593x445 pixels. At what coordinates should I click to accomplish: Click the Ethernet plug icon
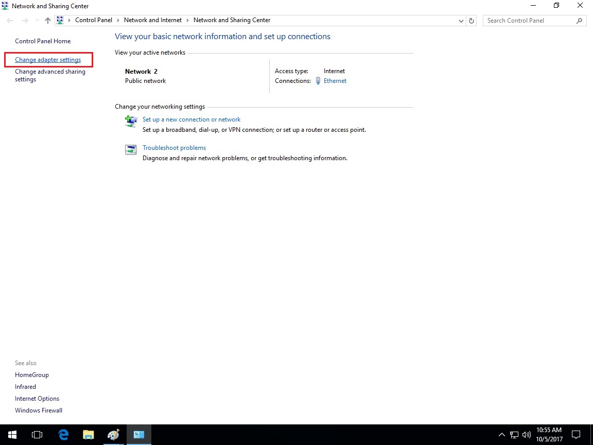click(x=318, y=80)
